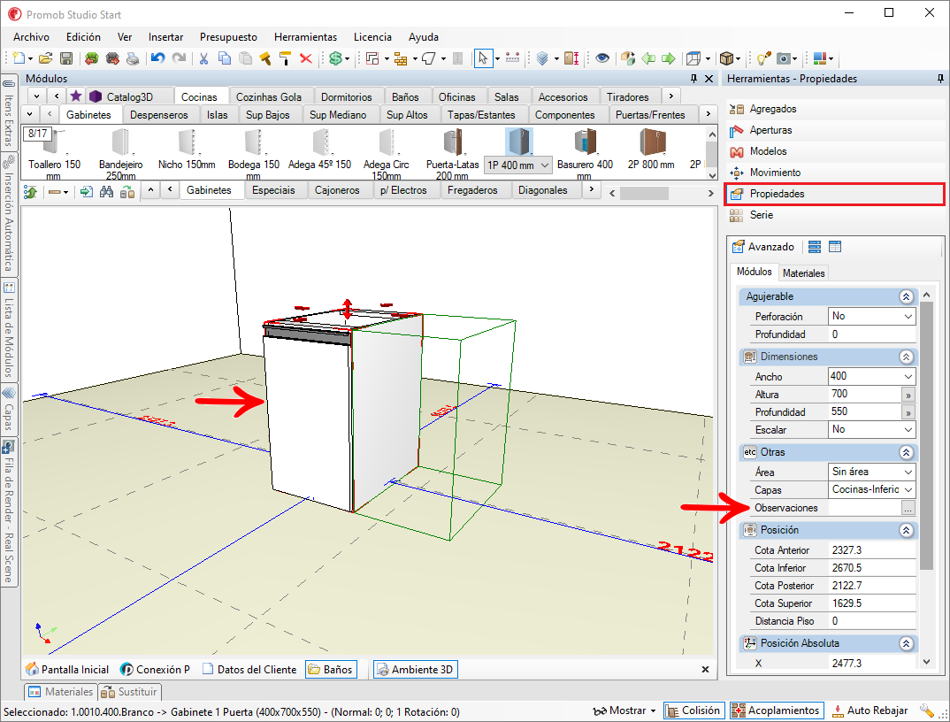Click the Avanzado button
The height and width of the screenshot is (722, 950).
click(x=763, y=247)
